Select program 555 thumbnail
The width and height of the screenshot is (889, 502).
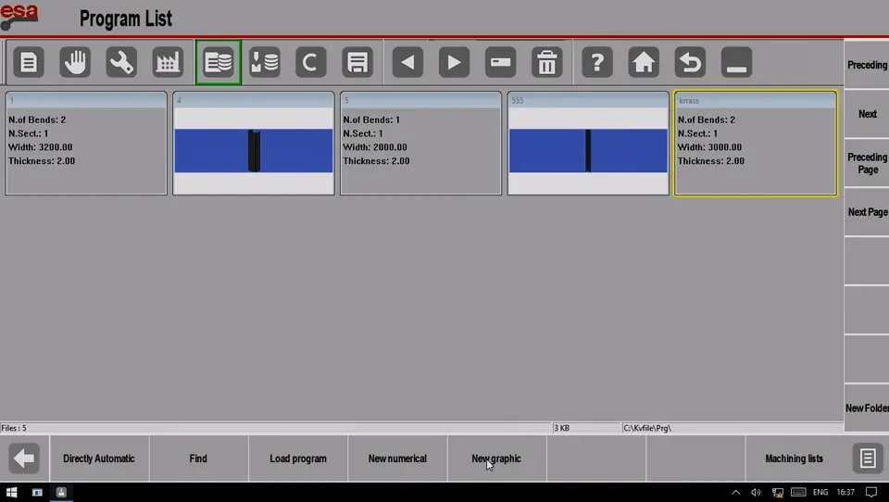click(588, 144)
